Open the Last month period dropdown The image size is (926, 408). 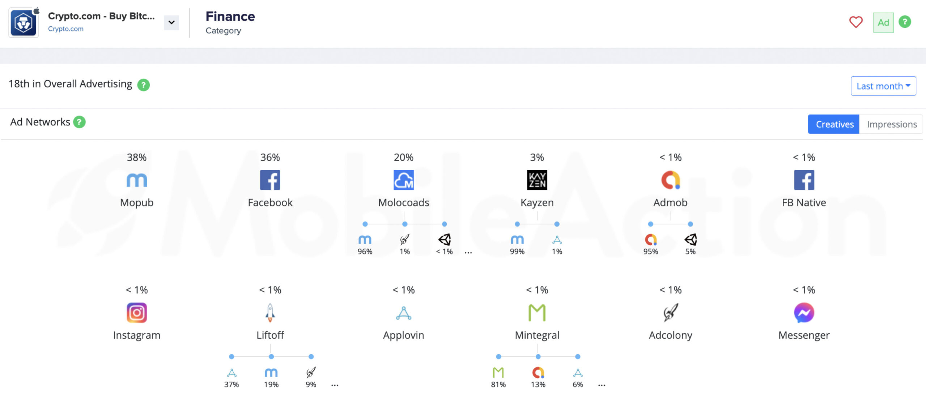(x=883, y=86)
